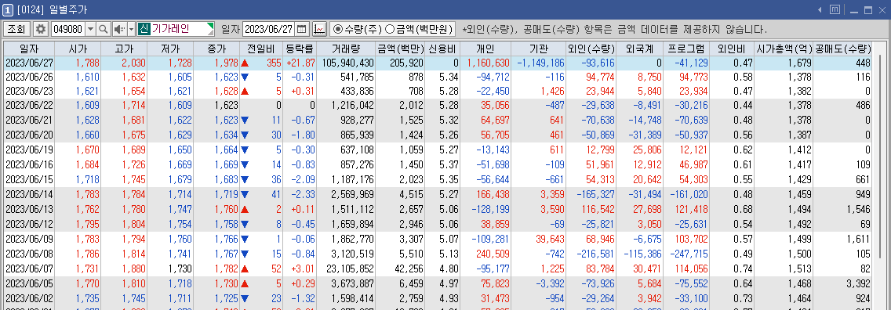Click the 기관 column header
The image size is (891, 310).
click(538, 49)
